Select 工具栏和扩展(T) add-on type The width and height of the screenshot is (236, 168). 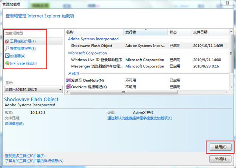click(34, 41)
